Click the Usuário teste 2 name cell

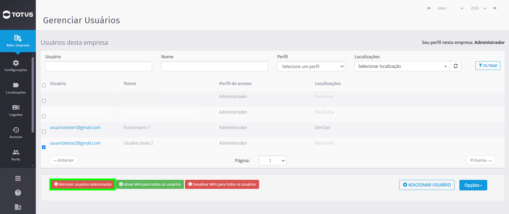(x=138, y=143)
